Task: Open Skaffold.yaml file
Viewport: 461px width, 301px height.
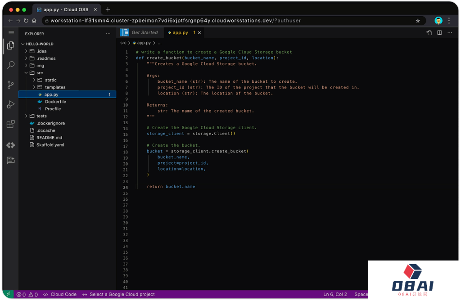Action: (50, 145)
